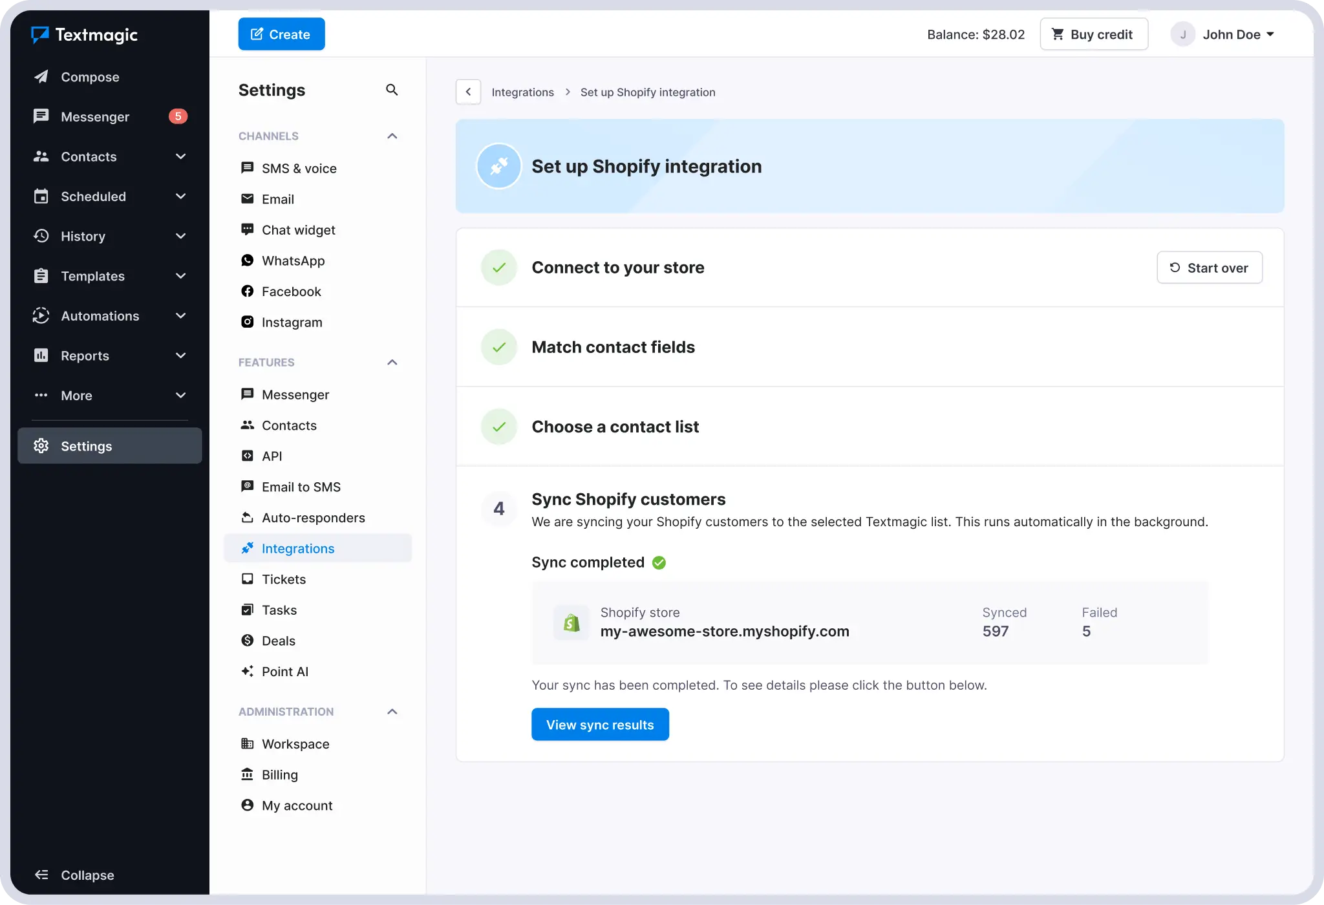Click the Contacts people icon in dark sidebar

[x=41, y=156]
